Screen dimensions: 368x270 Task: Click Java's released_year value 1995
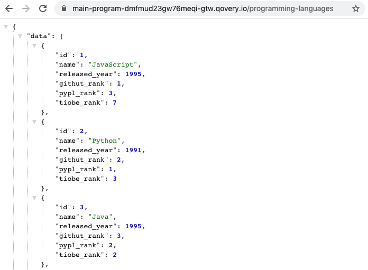[133, 226]
